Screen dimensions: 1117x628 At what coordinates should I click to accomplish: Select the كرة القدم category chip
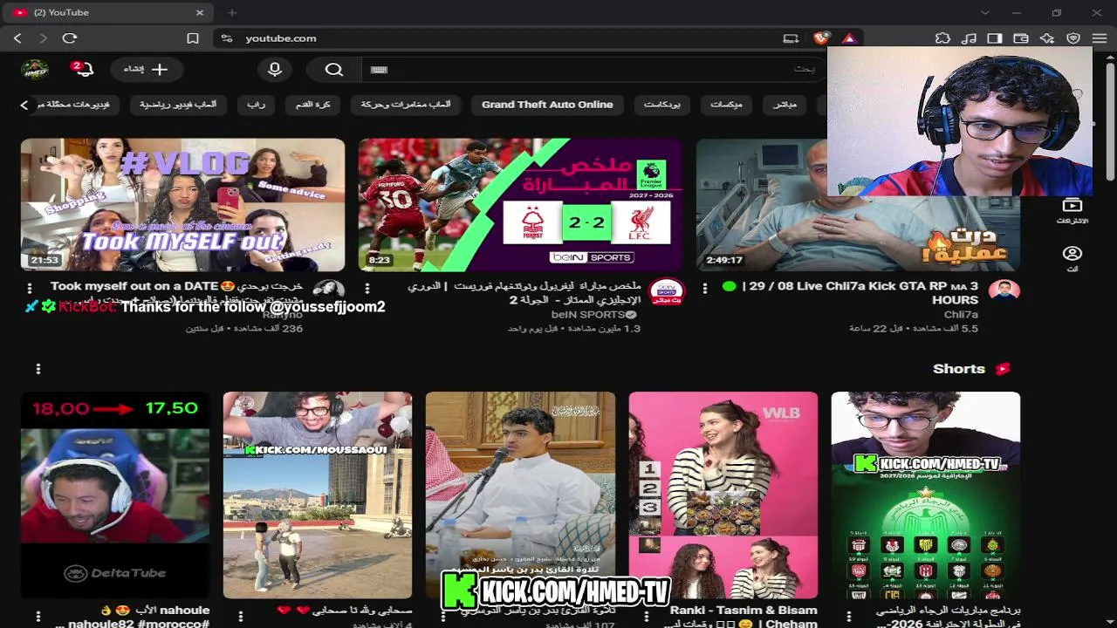[x=312, y=105]
